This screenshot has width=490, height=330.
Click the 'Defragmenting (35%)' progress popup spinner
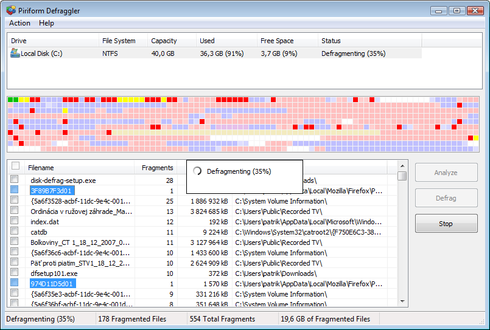(197, 171)
